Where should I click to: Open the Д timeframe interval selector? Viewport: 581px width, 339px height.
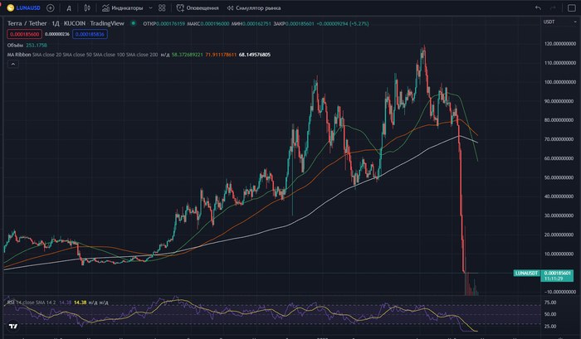67,7
